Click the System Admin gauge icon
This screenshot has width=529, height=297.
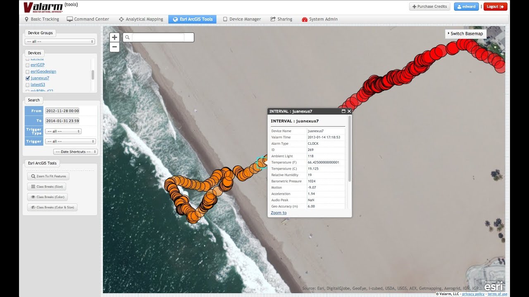tap(305, 19)
